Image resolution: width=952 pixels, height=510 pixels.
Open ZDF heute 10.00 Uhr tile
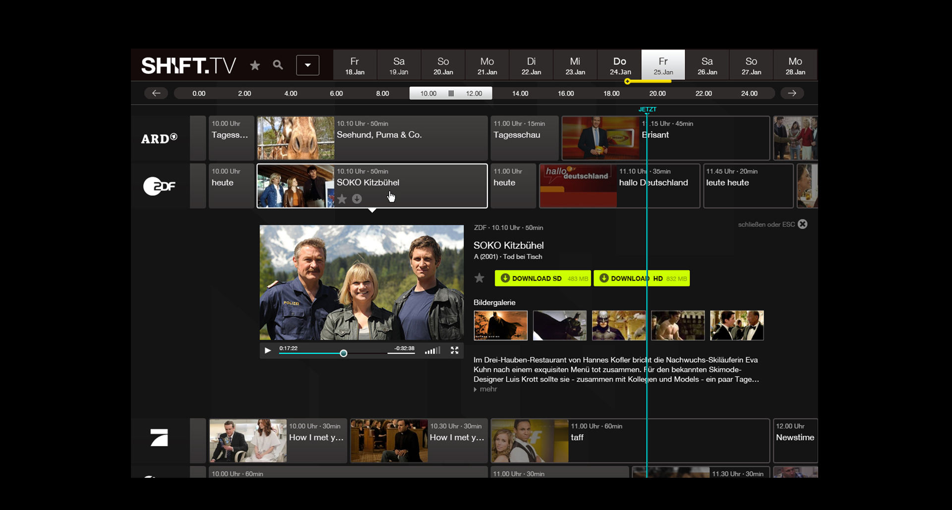231,186
